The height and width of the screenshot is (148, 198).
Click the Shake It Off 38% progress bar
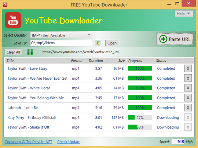click(x=140, y=127)
